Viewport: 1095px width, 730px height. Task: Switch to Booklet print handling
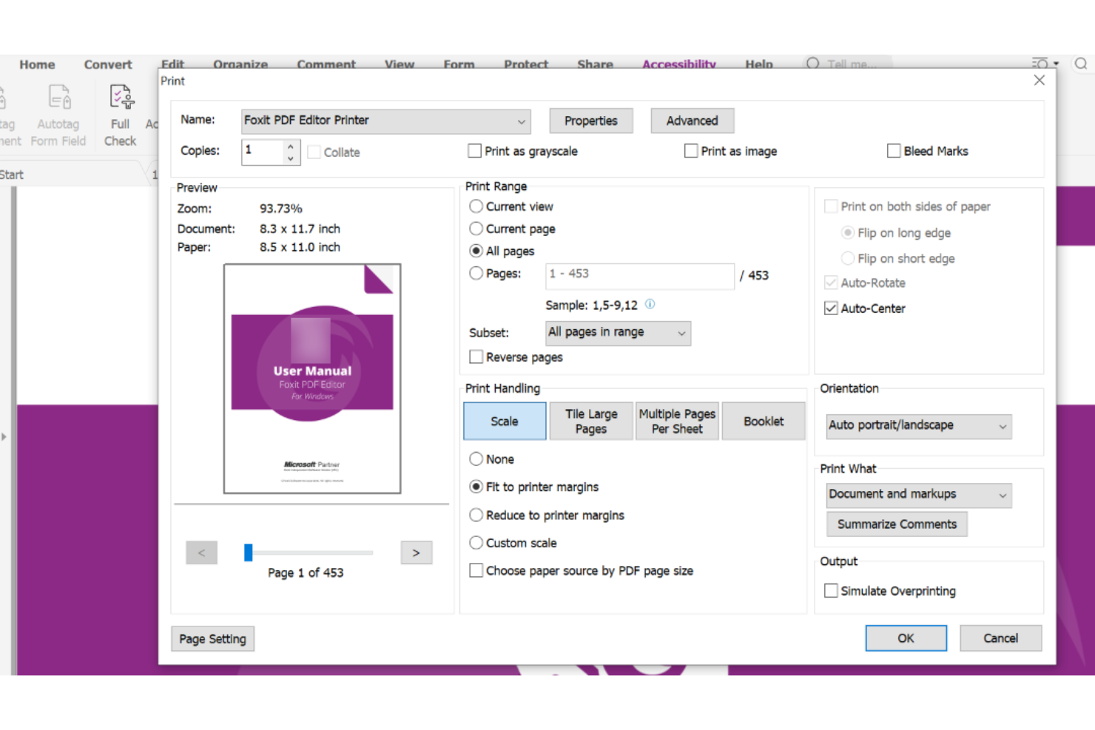point(764,421)
